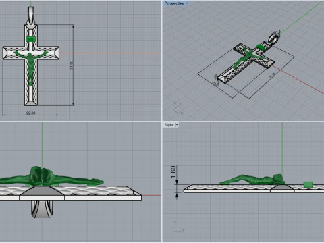Select the bail ring in Perspective view

[x=274, y=38]
